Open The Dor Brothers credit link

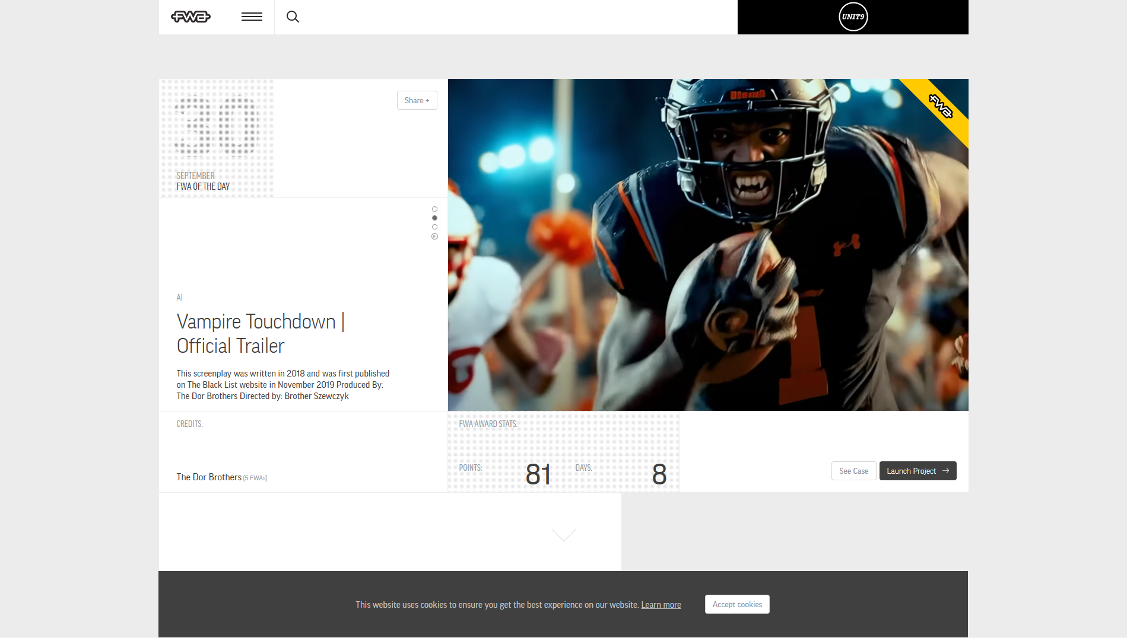click(209, 477)
